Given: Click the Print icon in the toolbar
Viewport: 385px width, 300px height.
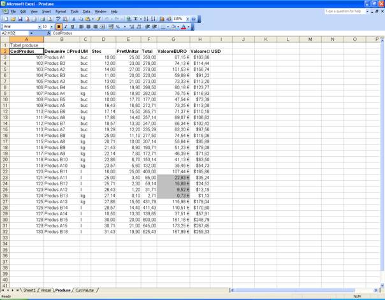Looking at the screenshot, I should point(42,19).
